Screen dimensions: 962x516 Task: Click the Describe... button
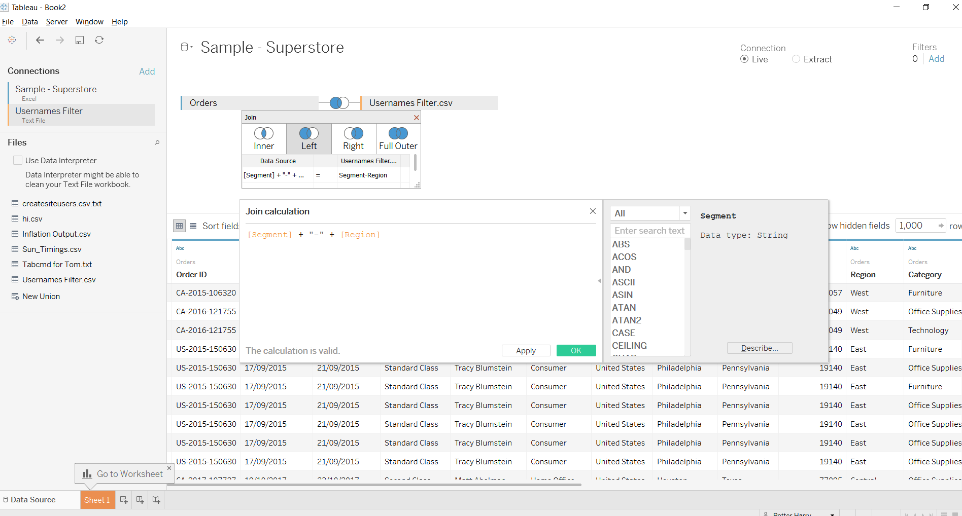(x=760, y=348)
